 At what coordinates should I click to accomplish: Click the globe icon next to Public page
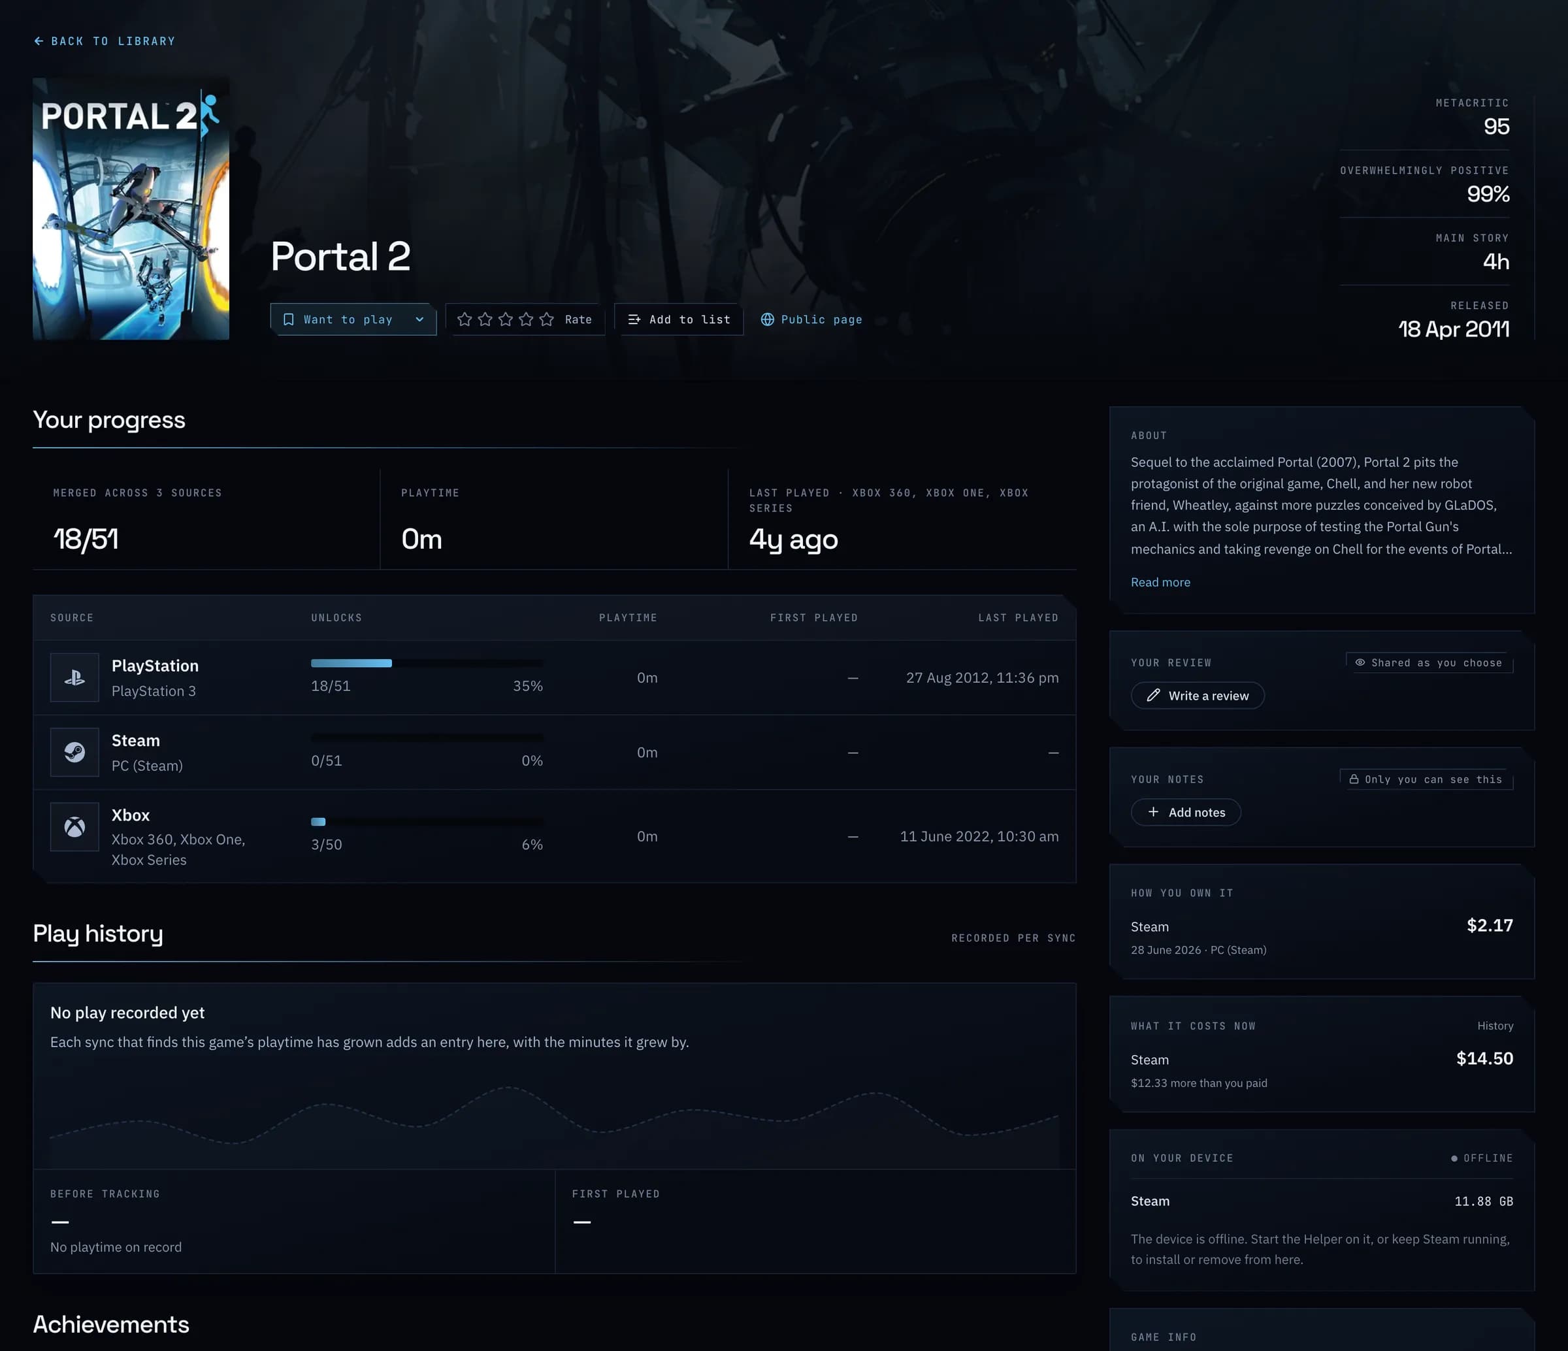pyautogui.click(x=768, y=319)
